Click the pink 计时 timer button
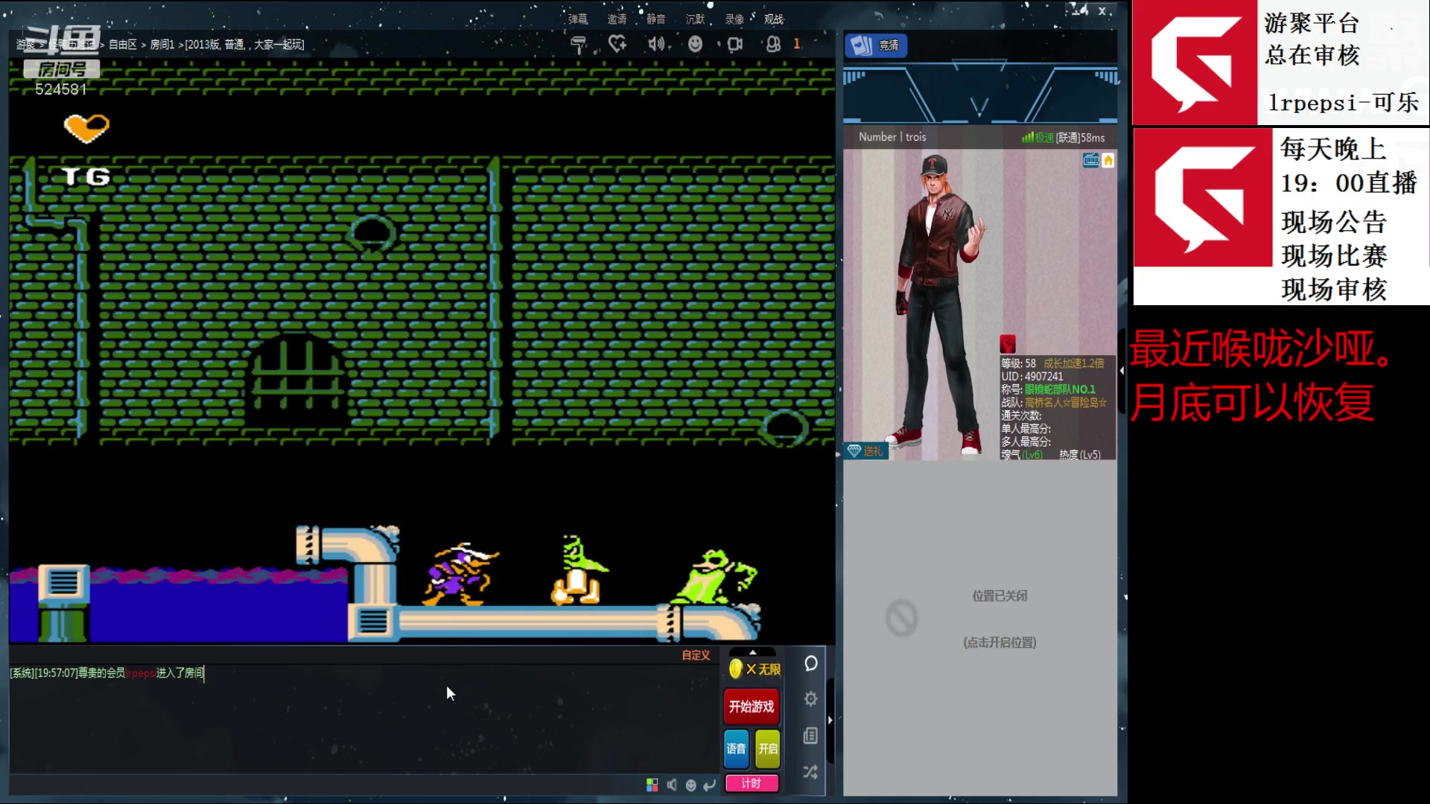Viewport: 1430px width, 804px height. click(751, 783)
